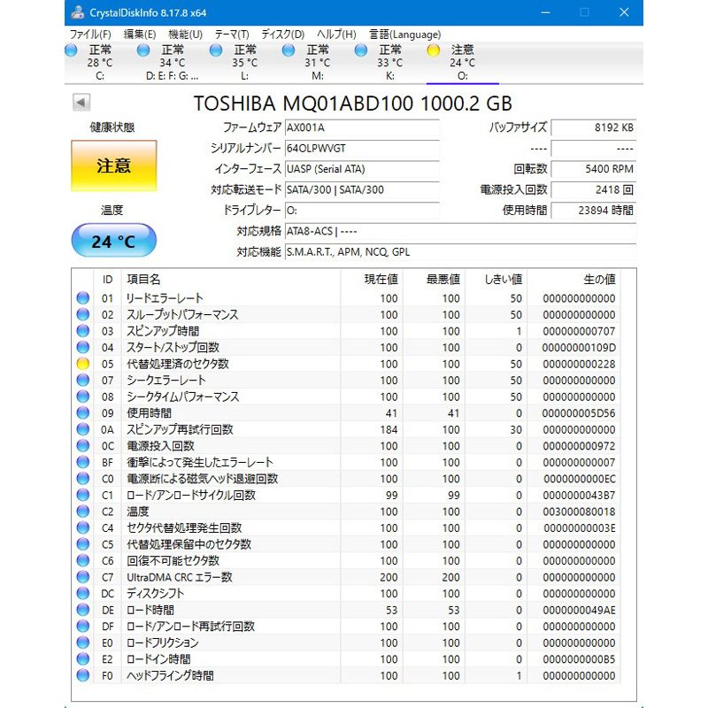
Task: Open the 言語(Language) menu
Action: 404,35
